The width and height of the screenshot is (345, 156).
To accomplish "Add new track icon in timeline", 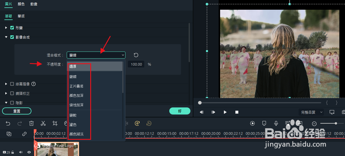I will 9,134.
